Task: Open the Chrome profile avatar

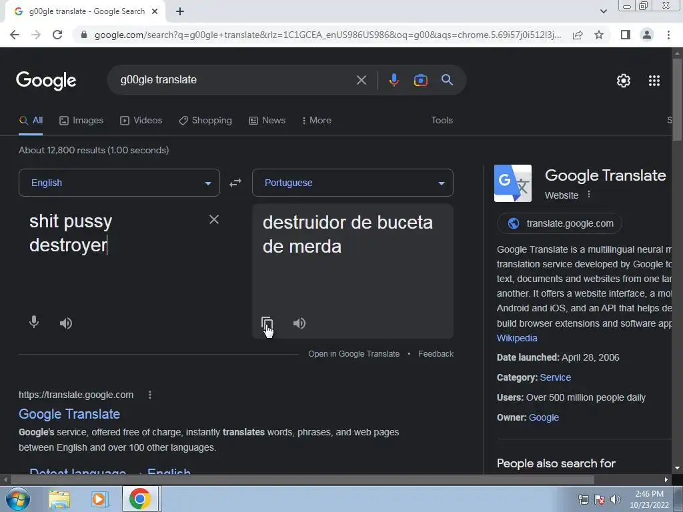Action: [x=647, y=35]
